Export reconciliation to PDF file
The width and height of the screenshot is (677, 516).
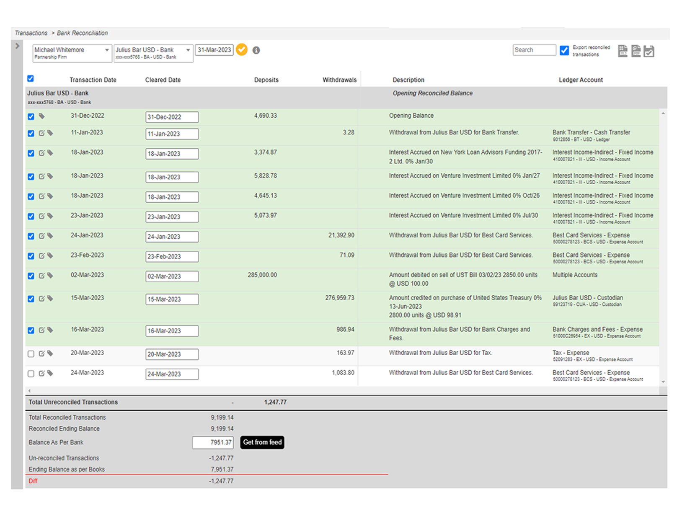636,51
